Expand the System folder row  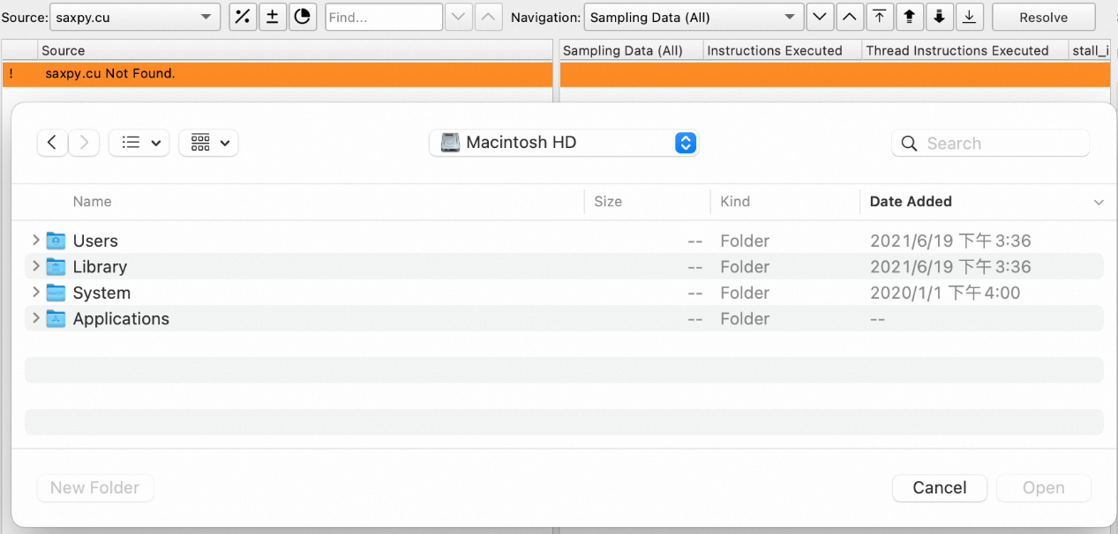[x=35, y=293]
